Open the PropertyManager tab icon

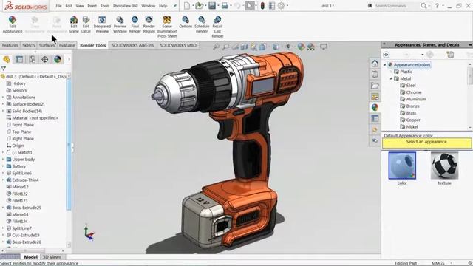pos(19,59)
